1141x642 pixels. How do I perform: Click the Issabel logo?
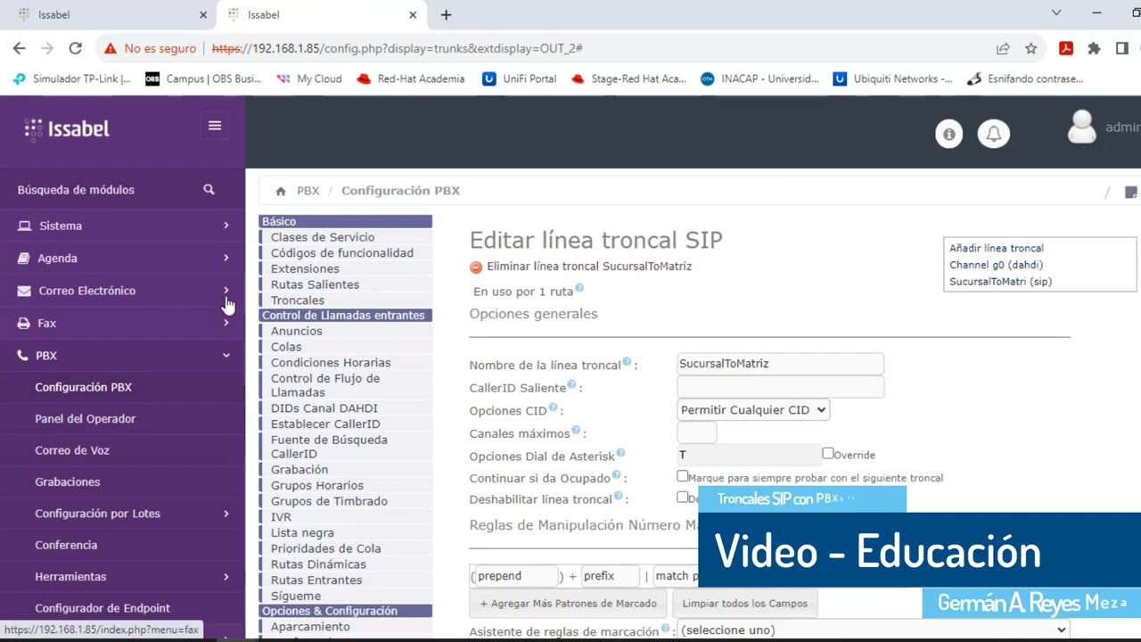(x=67, y=129)
